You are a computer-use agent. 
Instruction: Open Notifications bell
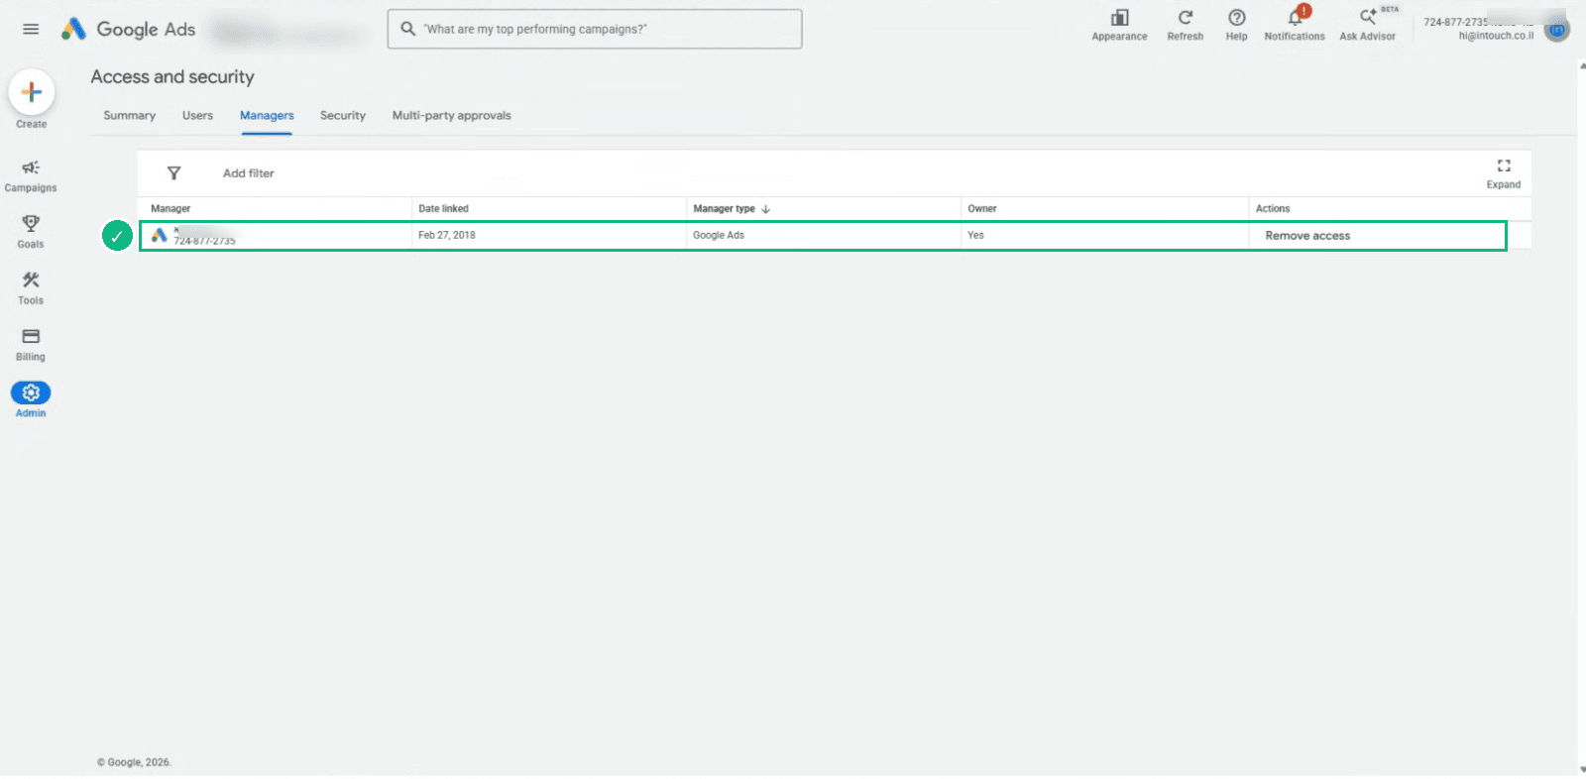point(1295,25)
